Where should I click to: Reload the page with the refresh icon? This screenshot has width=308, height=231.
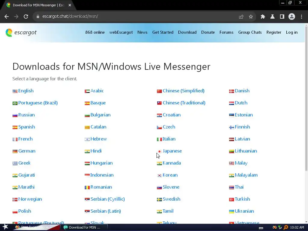tap(26, 17)
